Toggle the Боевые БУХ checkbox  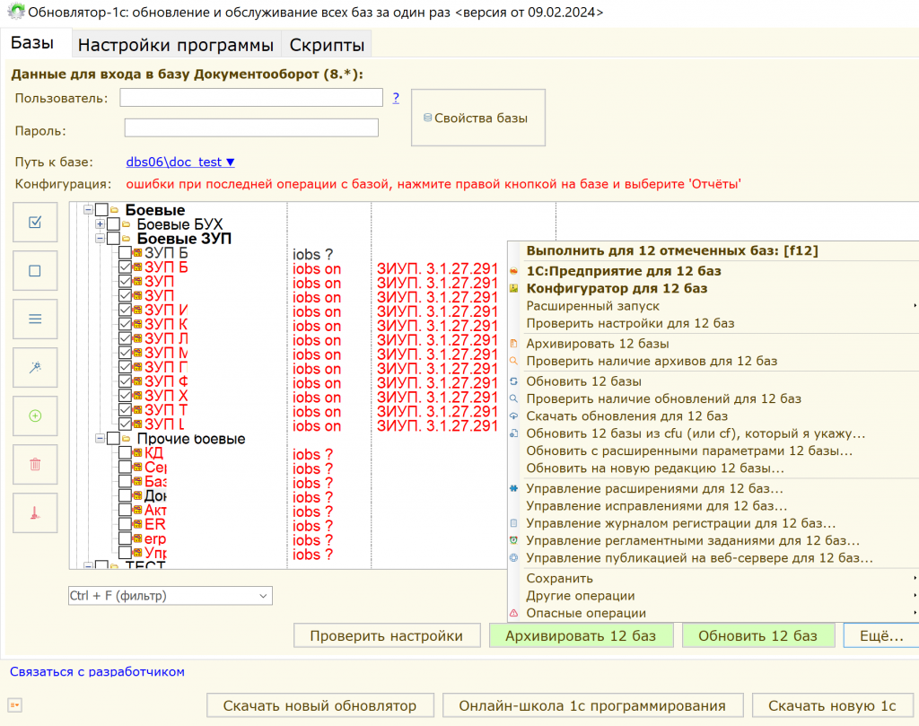pos(113,223)
